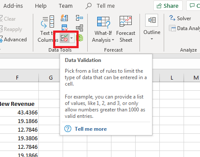The image size is (200, 157).
Task: Click the Remove Duplicates icon
Action: tap(64, 28)
